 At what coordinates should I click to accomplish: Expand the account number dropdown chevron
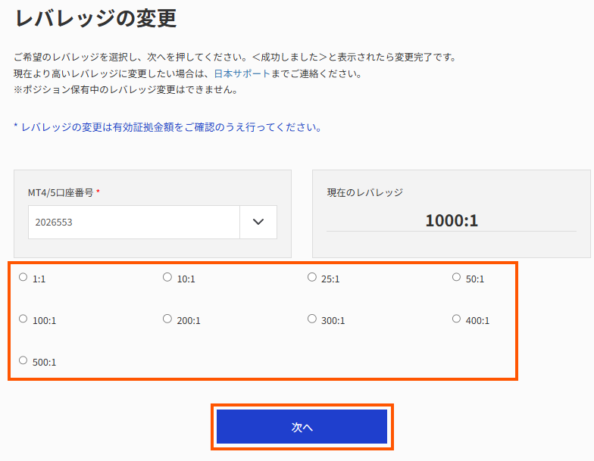pyautogui.click(x=258, y=222)
